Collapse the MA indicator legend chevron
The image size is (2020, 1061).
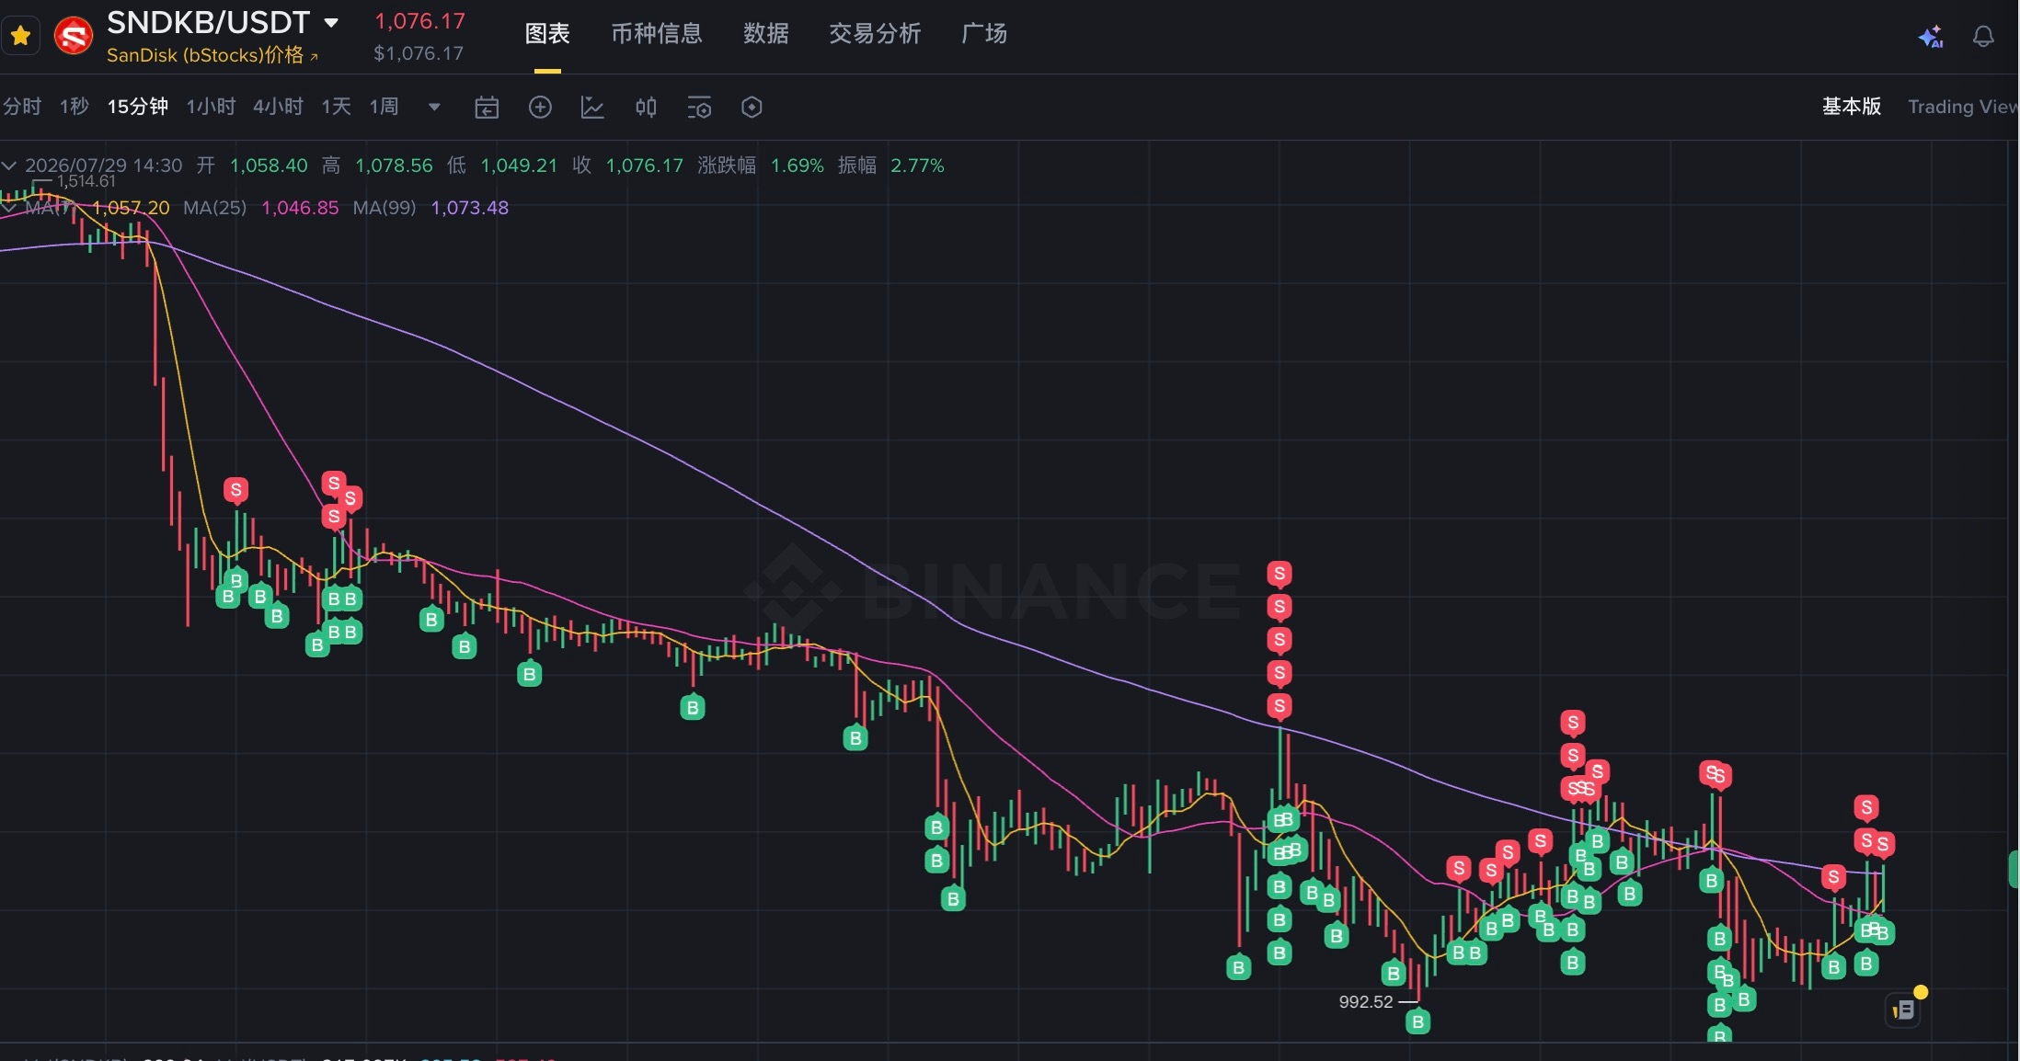(x=9, y=208)
